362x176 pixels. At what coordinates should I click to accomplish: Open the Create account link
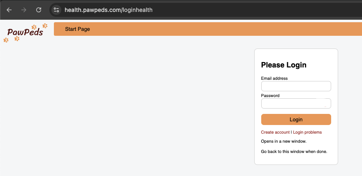(275, 132)
